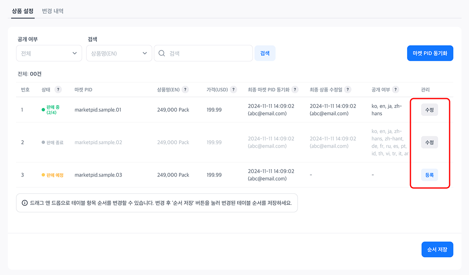This screenshot has width=469, height=275.
Task: Switch to the 변경 내역 tab
Action: click(x=53, y=11)
